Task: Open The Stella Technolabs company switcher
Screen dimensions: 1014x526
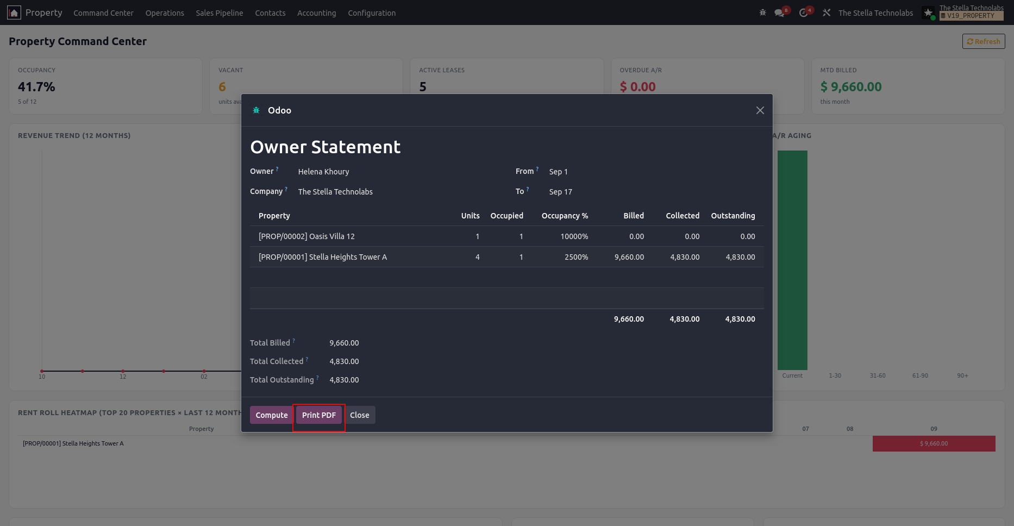Action: coord(875,13)
